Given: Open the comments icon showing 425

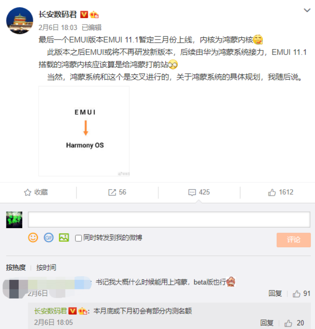Looking at the screenshot, I should pos(192,192).
